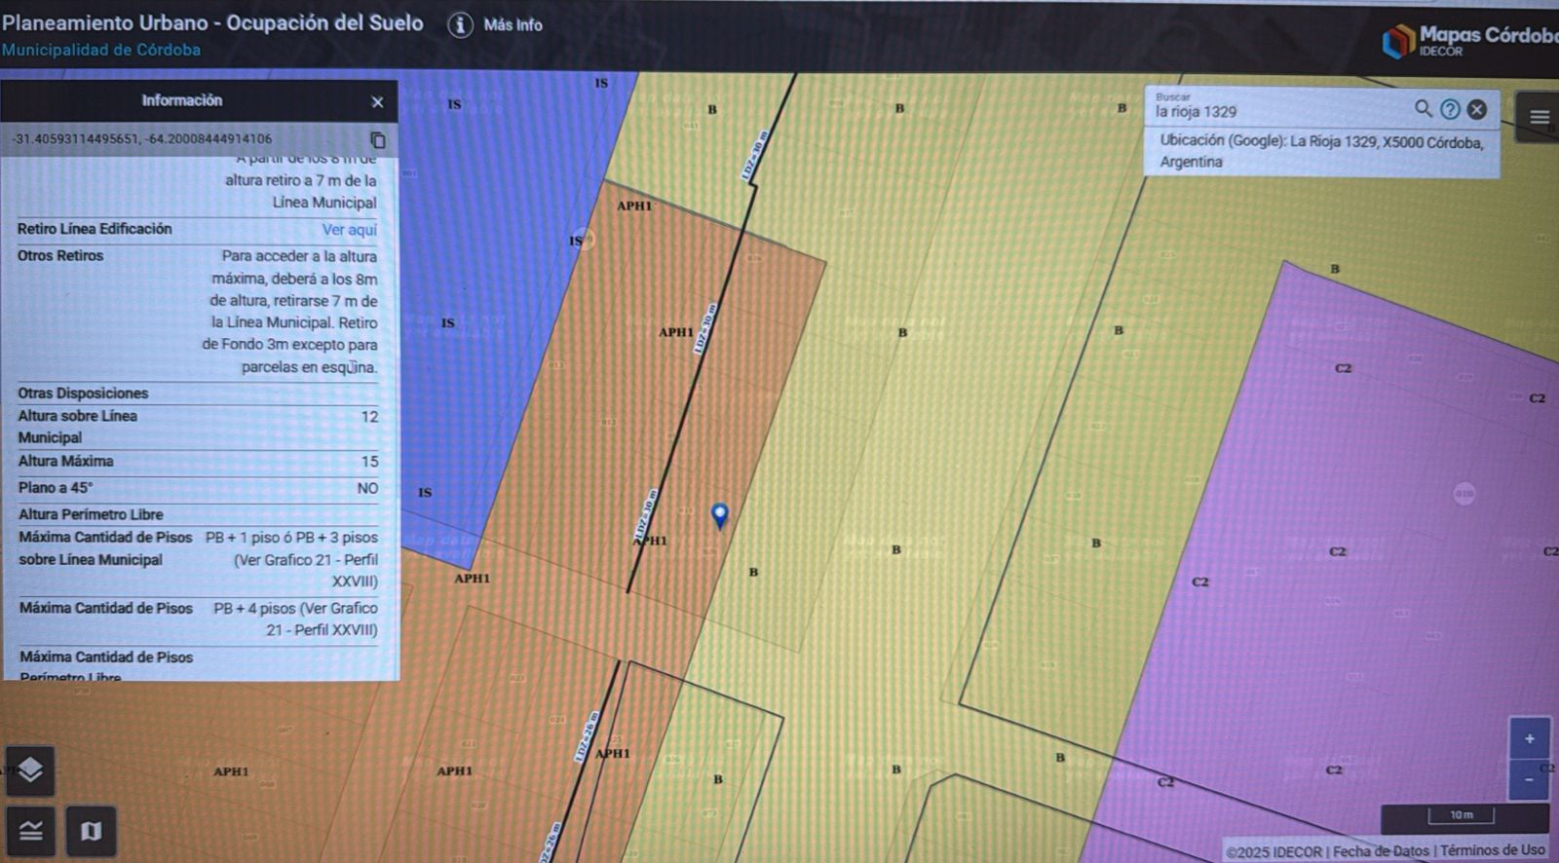
Task: Select the La Rioja 1329 Google location suggestion
Action: (1320, 151)
